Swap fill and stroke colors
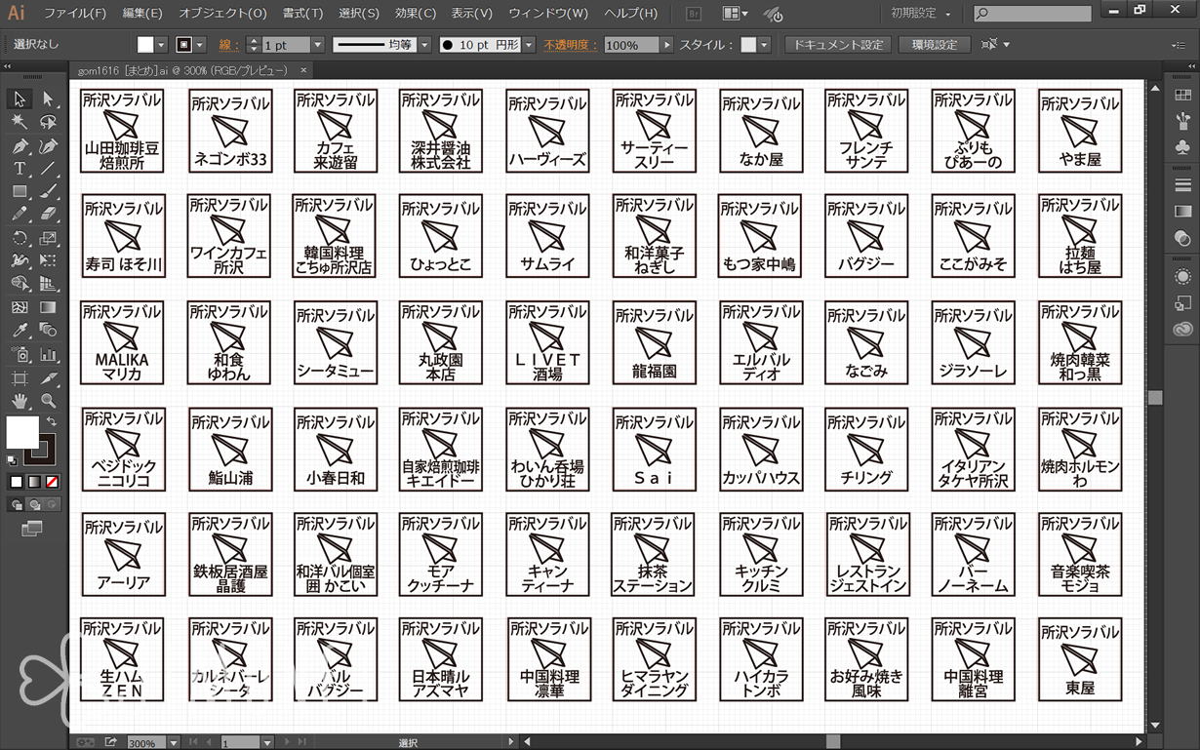This screenshot has height=750, width=1200. coord(51,421)
